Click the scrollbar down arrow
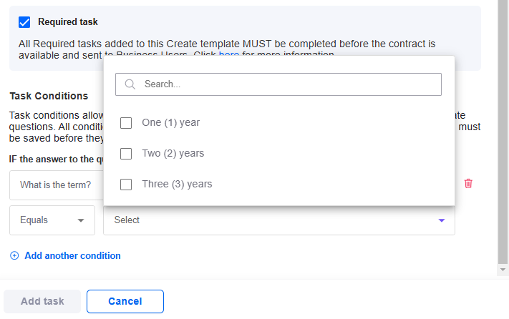The height and width of the screenshot is (319, 509). [503, 269]
